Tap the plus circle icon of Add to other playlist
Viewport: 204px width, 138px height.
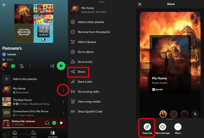(73, 22)
